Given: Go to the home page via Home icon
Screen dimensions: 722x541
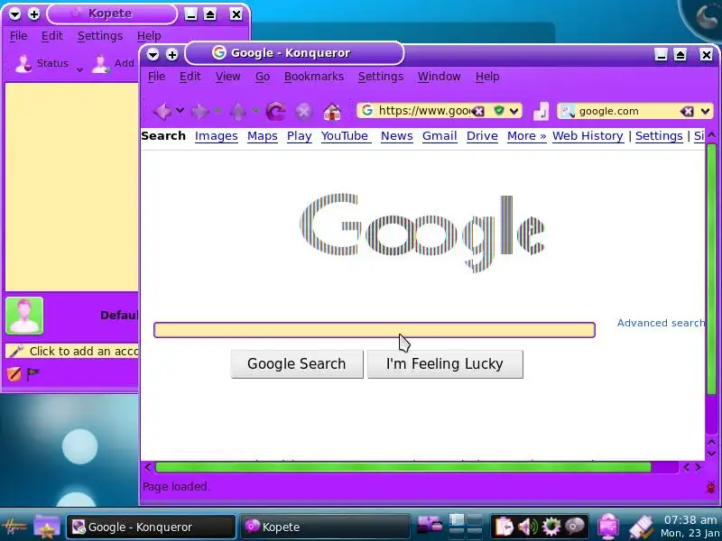Looking at the screenshot, I should click(332, 111).
